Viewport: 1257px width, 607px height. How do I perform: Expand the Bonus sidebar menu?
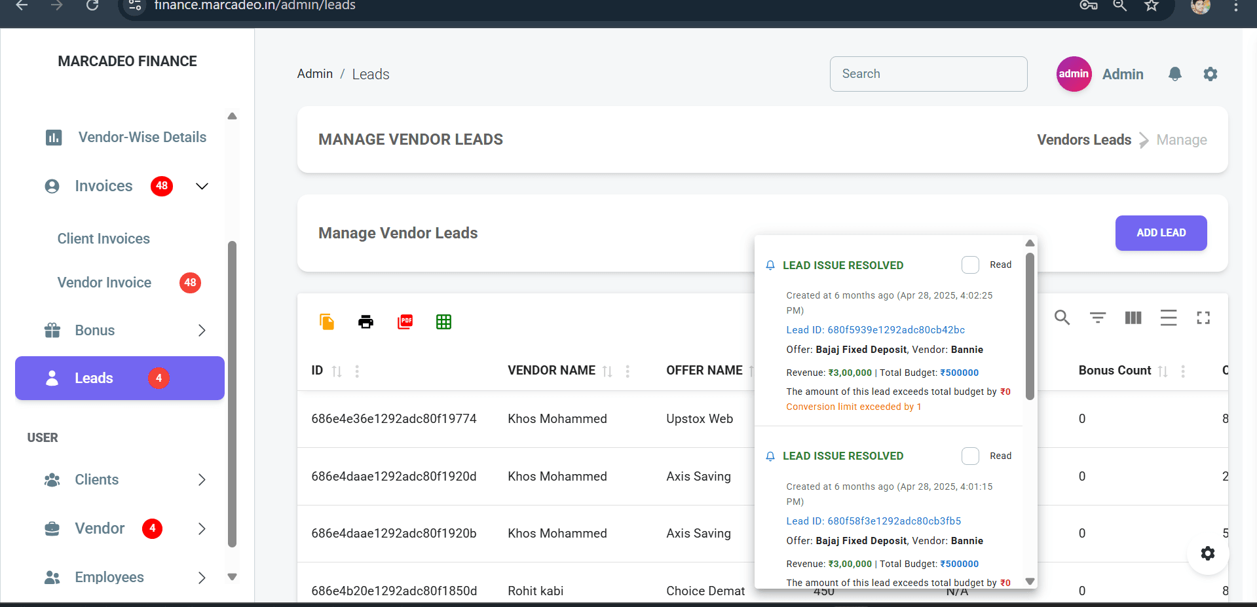(201, 330)
